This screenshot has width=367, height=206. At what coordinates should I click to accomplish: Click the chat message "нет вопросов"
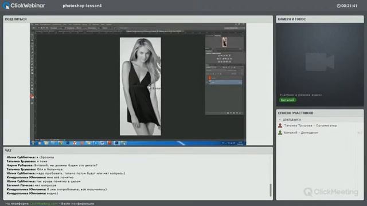[45, 185]
